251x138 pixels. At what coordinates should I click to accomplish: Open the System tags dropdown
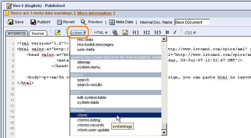[78, 33]
